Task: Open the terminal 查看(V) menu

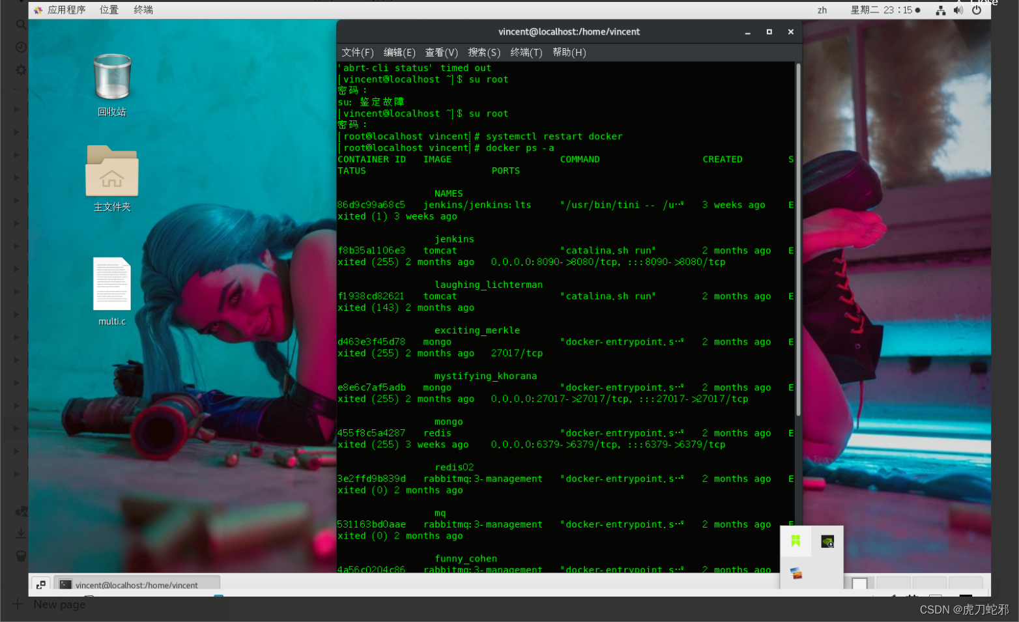Action: point(442,52)
